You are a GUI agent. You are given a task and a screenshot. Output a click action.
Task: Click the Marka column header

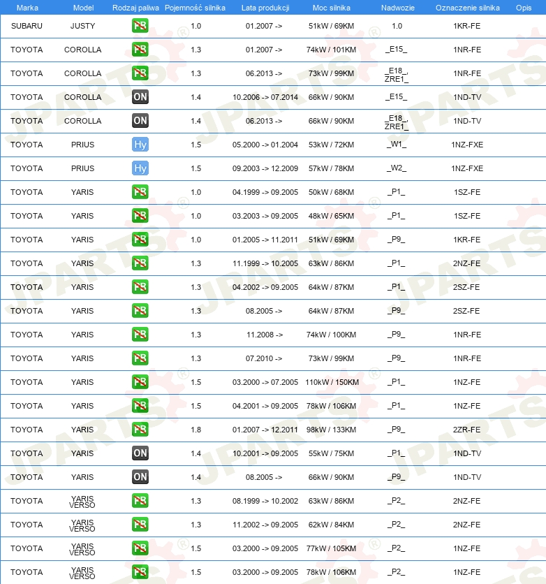click(x=27, y=8)
